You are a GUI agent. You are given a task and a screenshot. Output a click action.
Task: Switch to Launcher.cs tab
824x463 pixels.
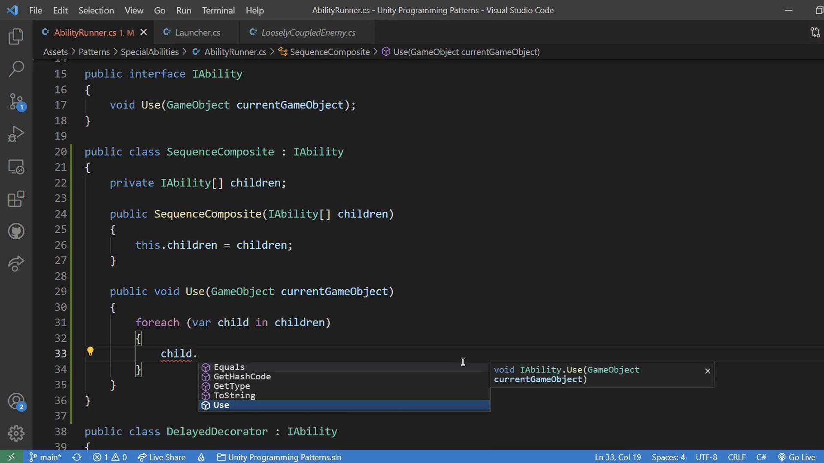(x=197, y=33)
